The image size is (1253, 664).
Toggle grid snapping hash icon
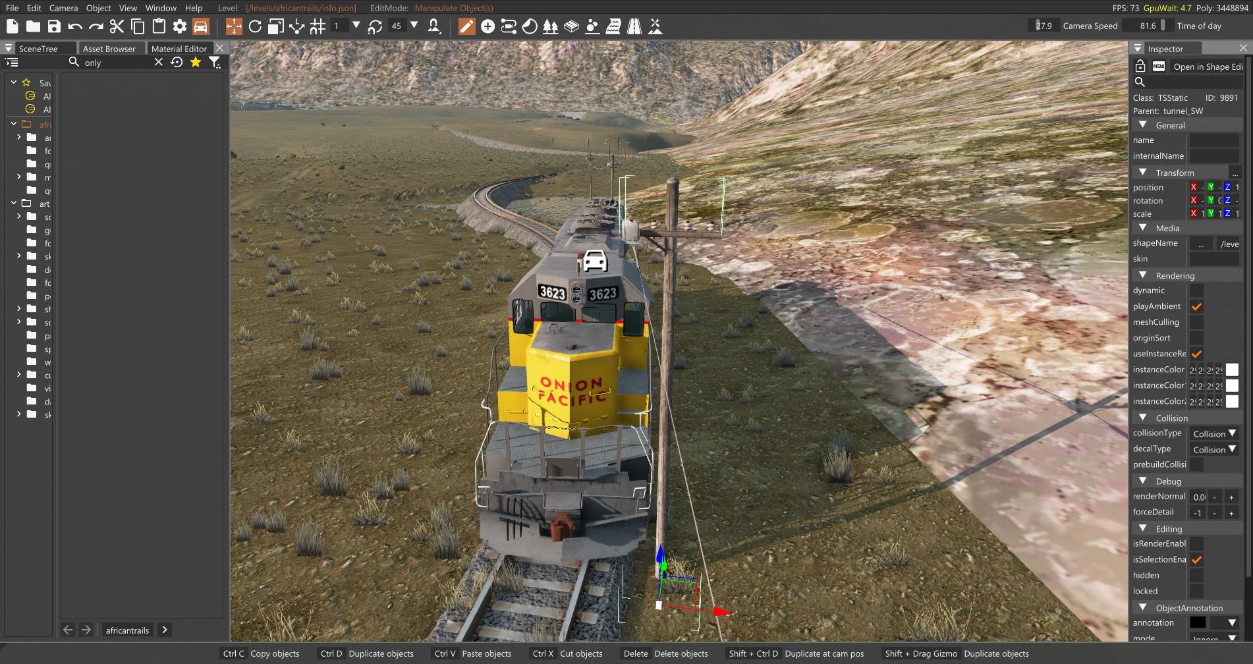pos(318,26)
